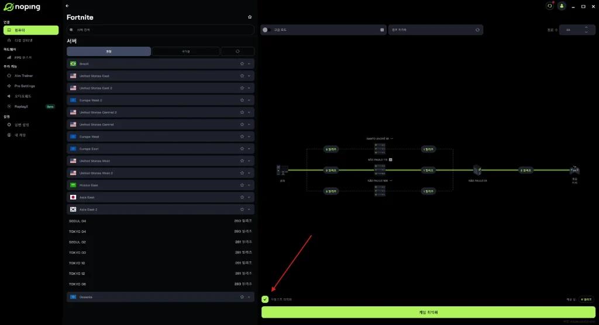Go back using the arrow above Fortnite
599x325 pixels.
pyautogui.click(x=67, y=6)
